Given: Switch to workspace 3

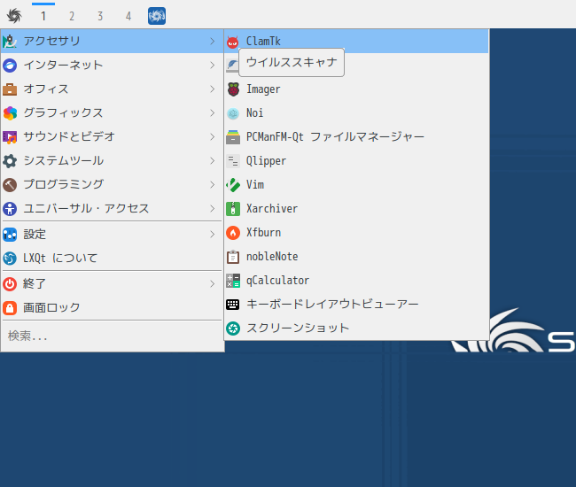Looking at the screenshot, I should [100, 16].
